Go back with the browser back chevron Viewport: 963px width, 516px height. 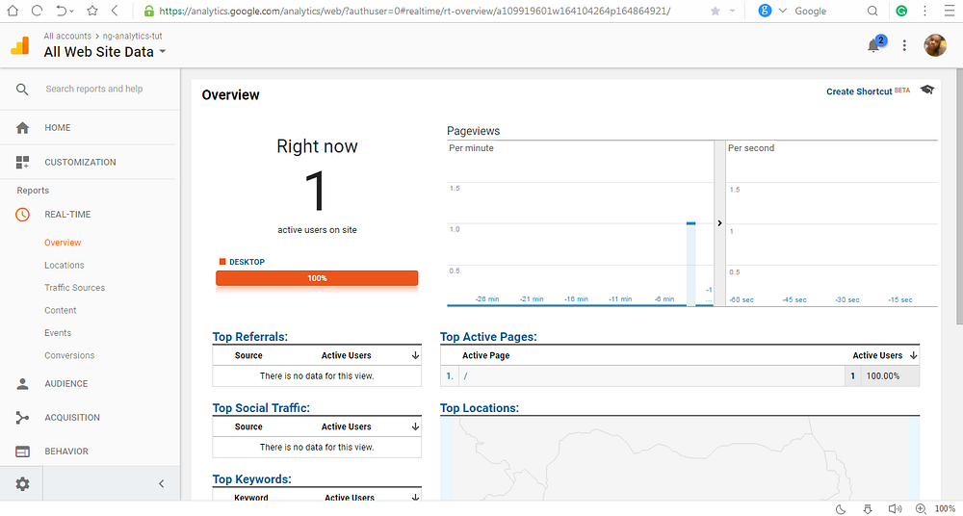click(115, 11)
